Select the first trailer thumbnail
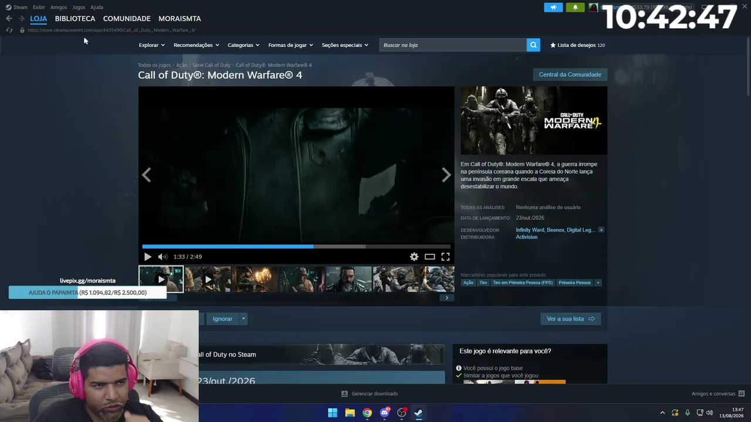The image size is (751, 422). (161, 279)
